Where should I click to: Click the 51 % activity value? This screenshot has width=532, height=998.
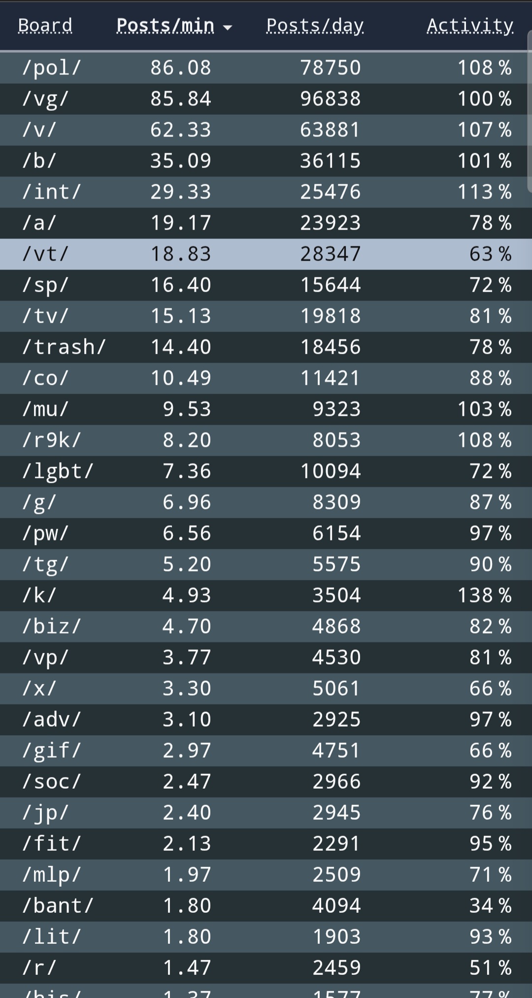click(x=491, y=967)
